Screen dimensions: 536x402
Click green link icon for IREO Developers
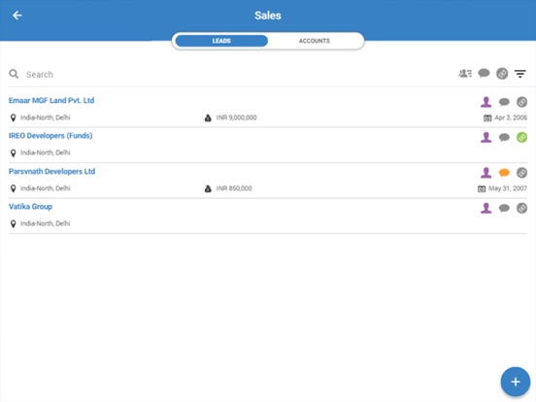click(x=521, y=138)
